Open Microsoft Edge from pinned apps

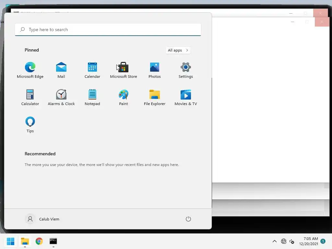click(x=30, y=70)
